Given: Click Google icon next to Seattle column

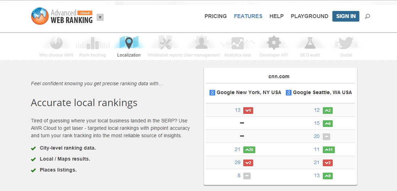Looking at the screenshot, I should click(x=289, y=93).
